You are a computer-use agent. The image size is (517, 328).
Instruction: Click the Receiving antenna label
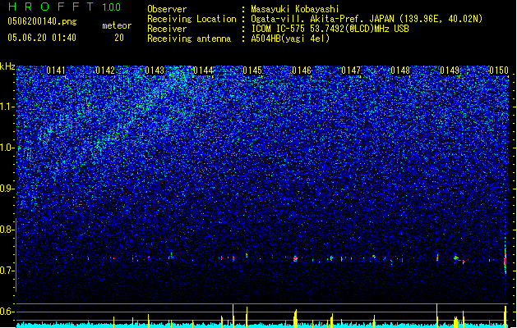[189, 39]
